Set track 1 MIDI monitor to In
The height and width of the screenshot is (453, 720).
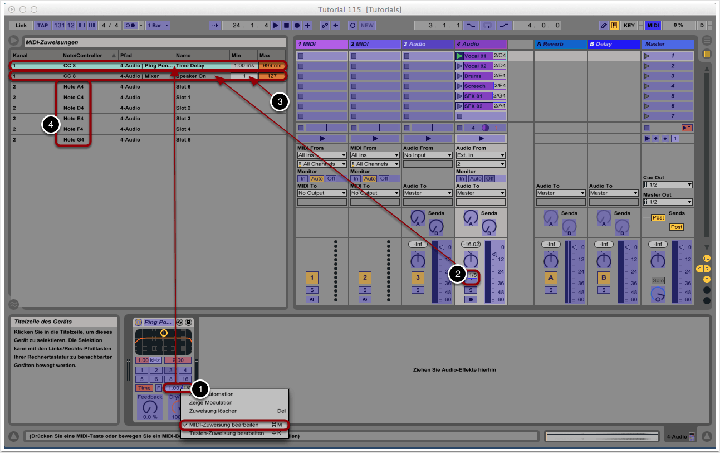click(303, 179)
